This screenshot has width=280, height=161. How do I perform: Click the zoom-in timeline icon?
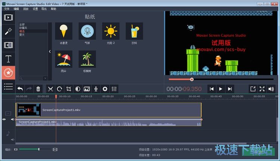pyautogui.click(x=55, y=149)
